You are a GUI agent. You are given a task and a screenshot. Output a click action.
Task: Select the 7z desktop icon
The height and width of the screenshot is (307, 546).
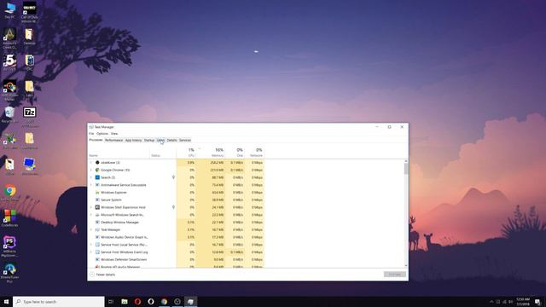[x=30, y=117]
